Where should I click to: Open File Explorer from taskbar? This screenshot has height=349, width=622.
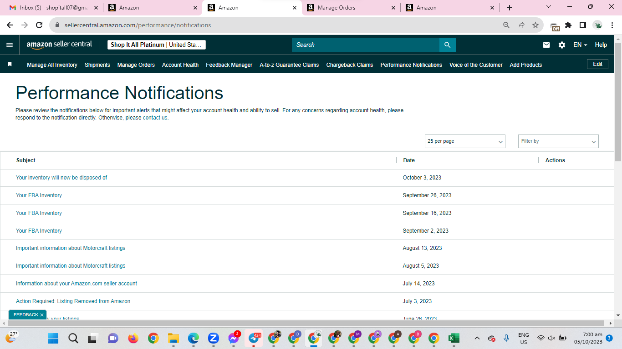173,338
